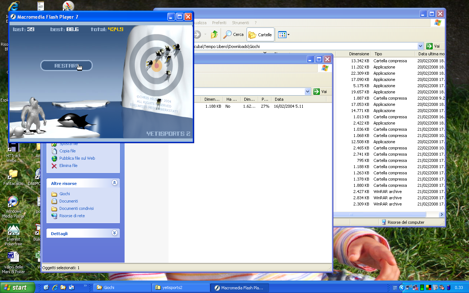Click the Pubblica file sul Web globe icon
Image resolution: width=469 pixels, height=293 pixels.
tap(54, 158)
